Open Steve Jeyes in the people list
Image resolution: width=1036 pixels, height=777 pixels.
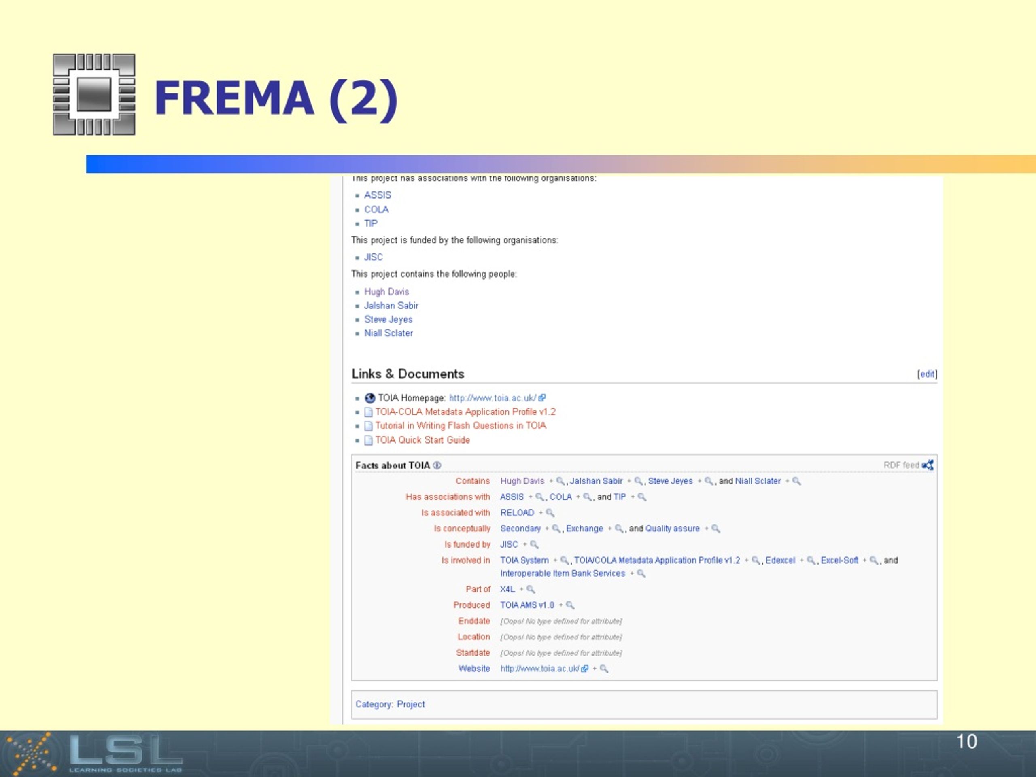click(388, 319)
